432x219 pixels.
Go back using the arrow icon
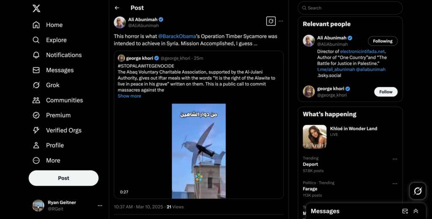[117, 8]
